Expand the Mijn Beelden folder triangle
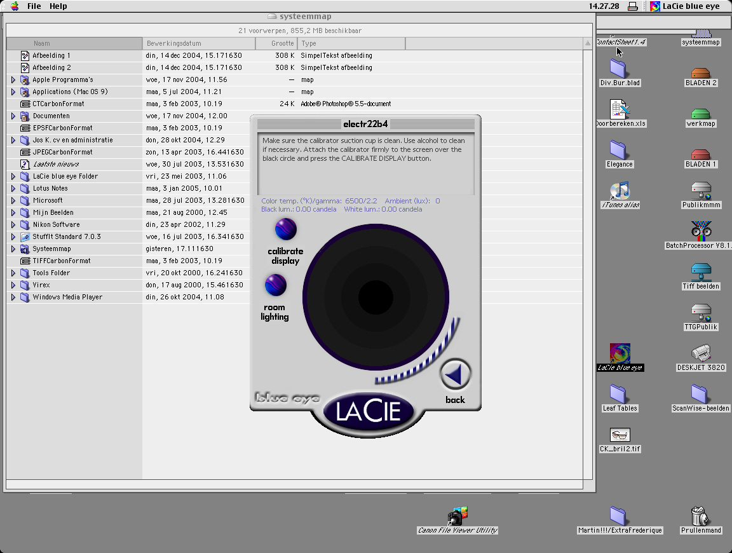This screenshot has width=732, height=553. pos(13,212)
